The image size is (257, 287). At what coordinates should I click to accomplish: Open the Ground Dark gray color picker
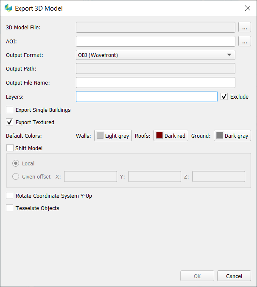click(232, 136)
